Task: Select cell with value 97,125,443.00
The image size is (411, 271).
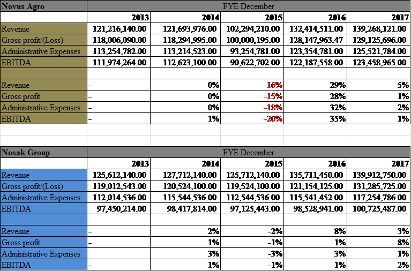Action: (252, 209)
